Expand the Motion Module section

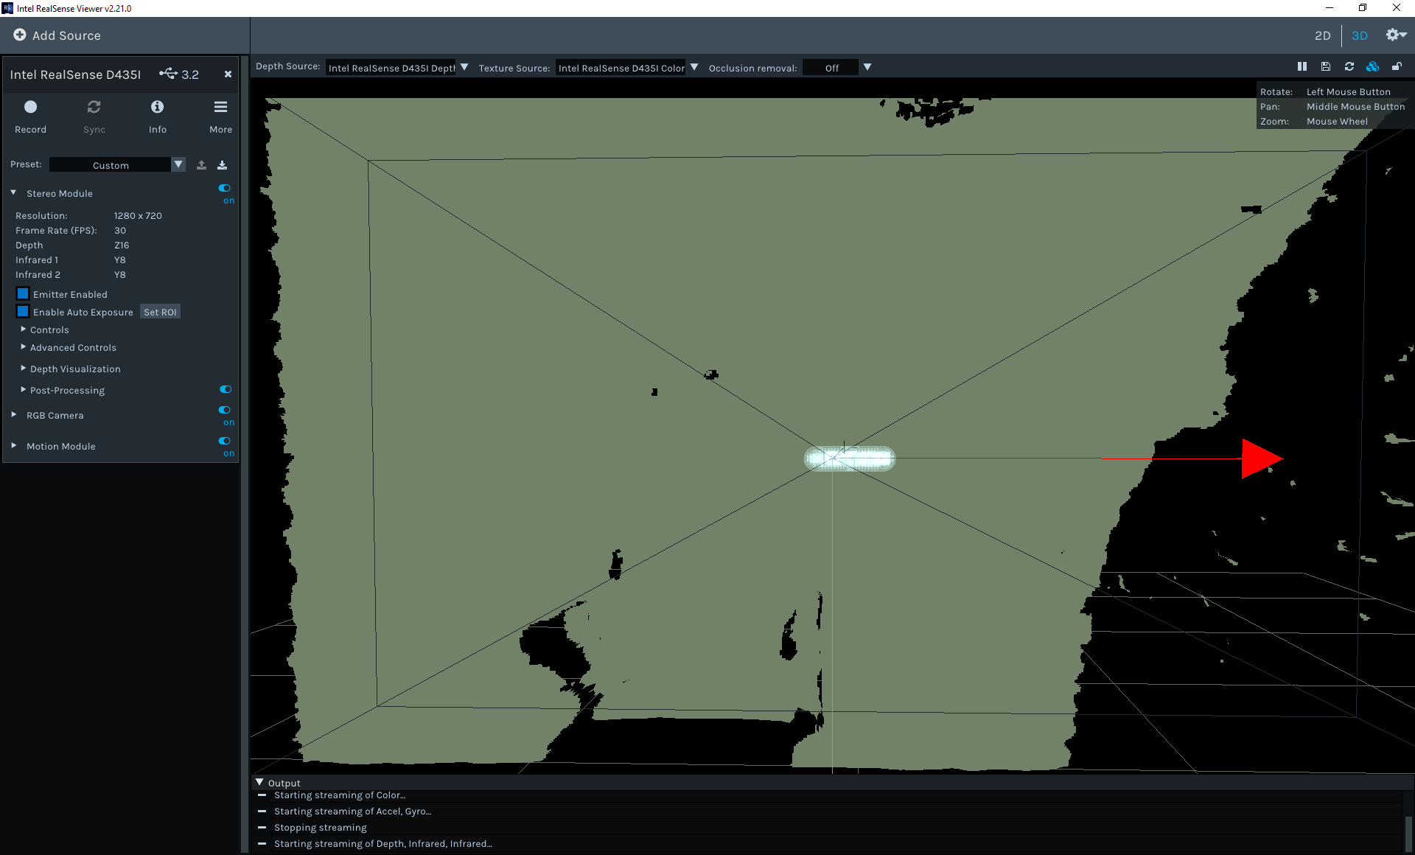click(13, 445)
